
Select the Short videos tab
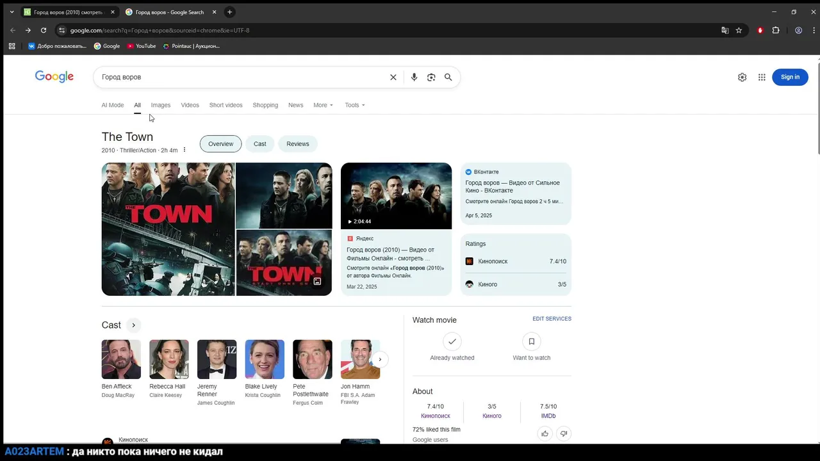[x=225, y=105]
